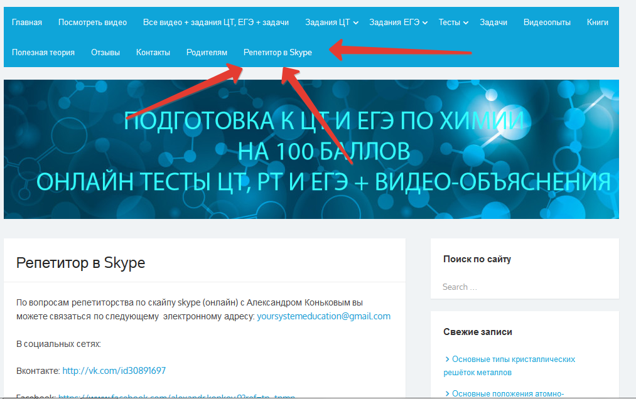Viewport: 636px width, 399px height.
Task: Focus the Search input field
Action: (524, 287)
